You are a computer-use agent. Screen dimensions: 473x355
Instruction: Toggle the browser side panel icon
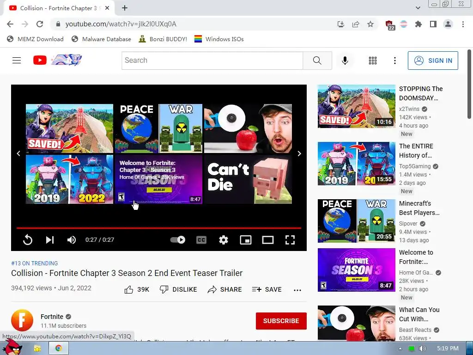[433, 24]
